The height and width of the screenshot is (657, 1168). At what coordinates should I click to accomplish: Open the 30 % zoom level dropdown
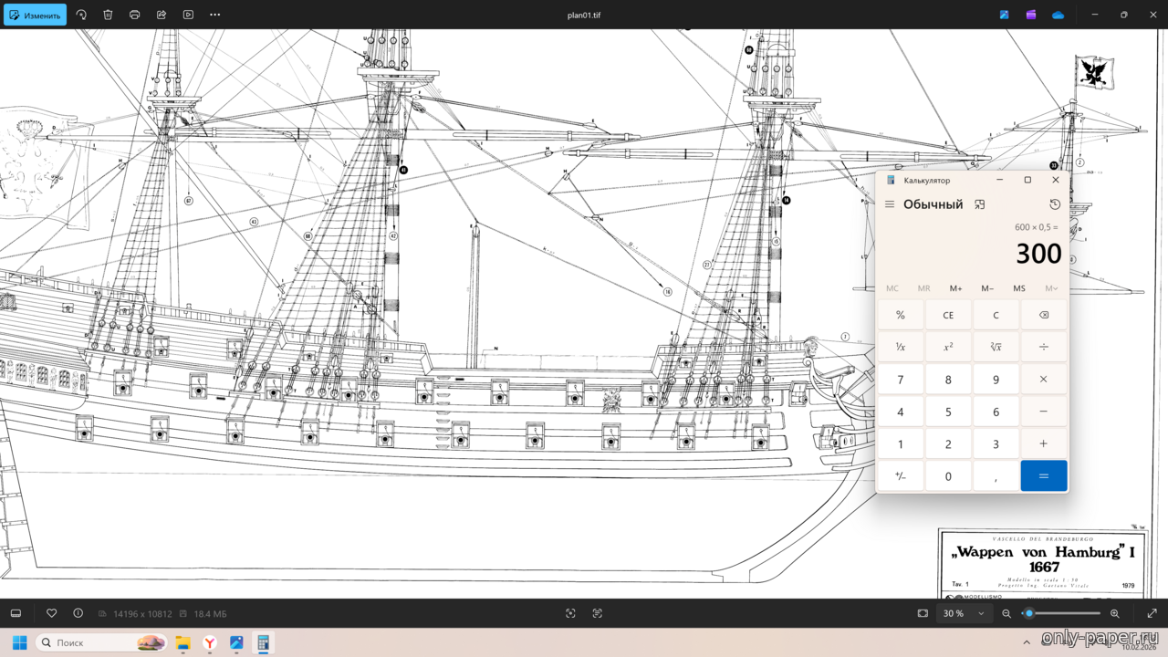tap(963, 613)
